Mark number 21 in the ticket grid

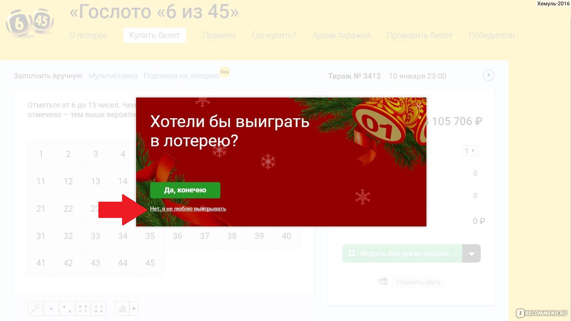coord(41,209)
